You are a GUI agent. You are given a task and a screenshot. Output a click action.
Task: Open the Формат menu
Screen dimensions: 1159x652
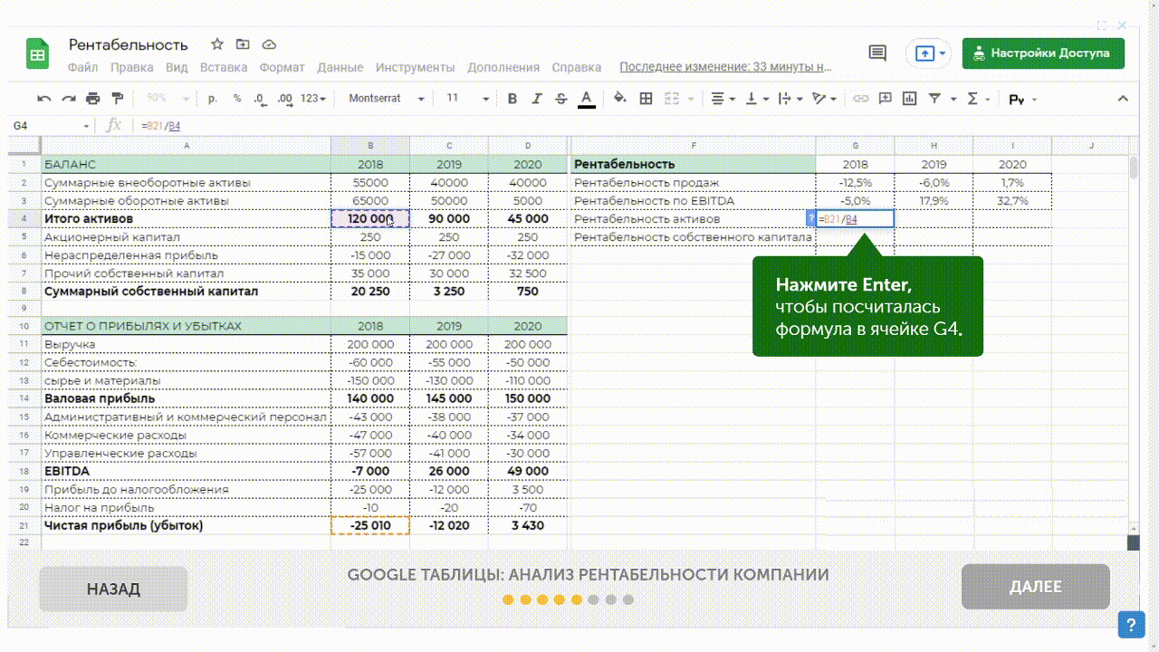click(282, 67)
